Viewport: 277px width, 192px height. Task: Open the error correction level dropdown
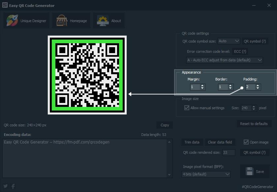coord(225,60)
